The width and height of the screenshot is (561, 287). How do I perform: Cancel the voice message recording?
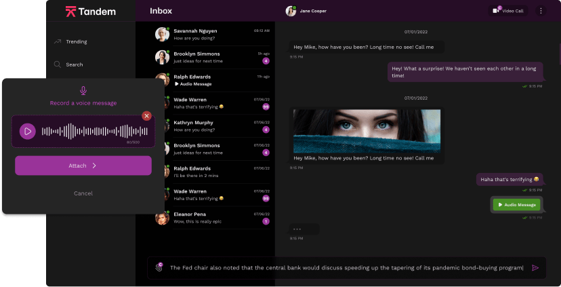click(x=83, y=193)
